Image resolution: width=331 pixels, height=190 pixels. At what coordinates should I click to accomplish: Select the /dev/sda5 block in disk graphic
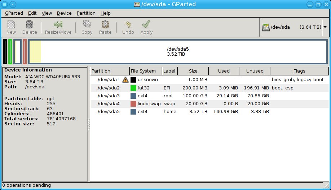coord(178,52)
